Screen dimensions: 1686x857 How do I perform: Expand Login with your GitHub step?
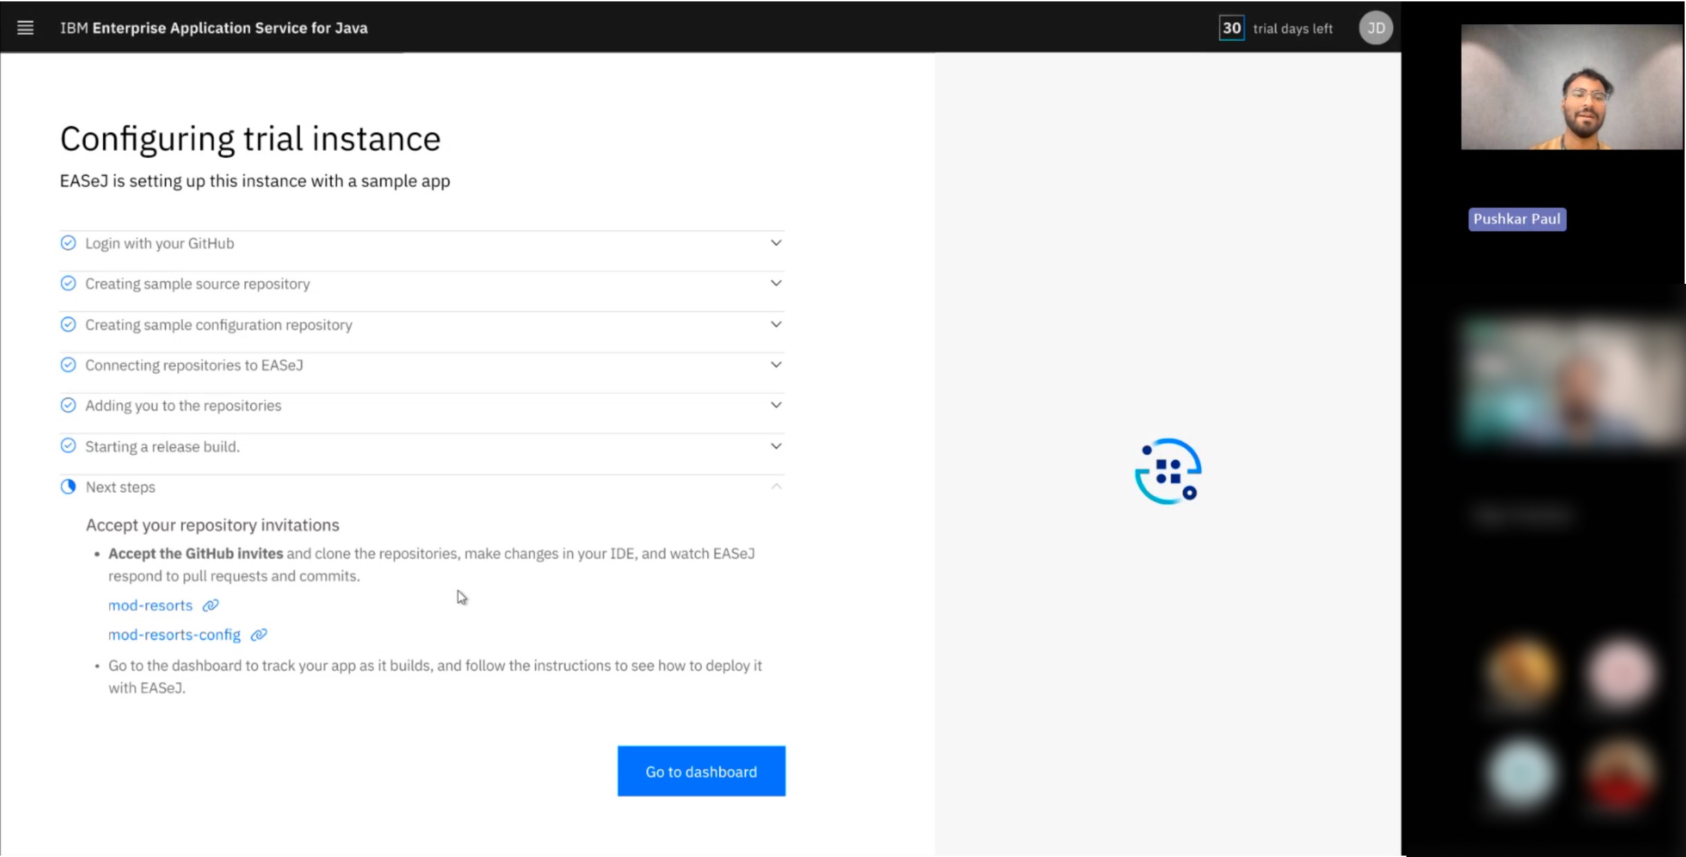776,243
